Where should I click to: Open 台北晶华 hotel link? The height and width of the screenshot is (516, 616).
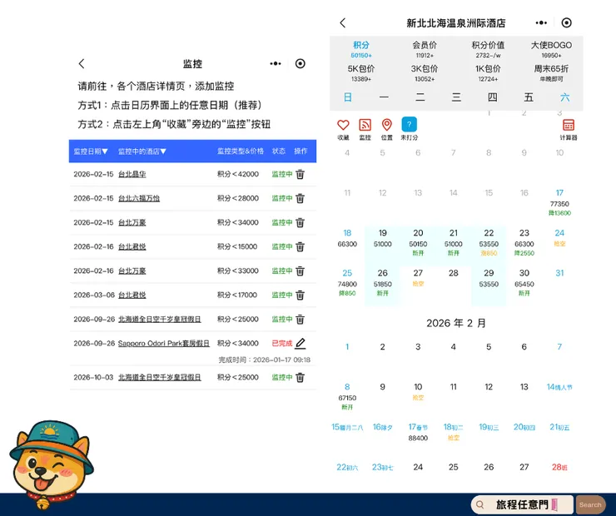point(132,174)
